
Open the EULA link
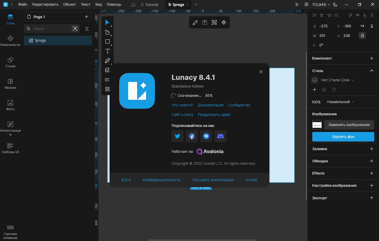[x=126, y=180]
